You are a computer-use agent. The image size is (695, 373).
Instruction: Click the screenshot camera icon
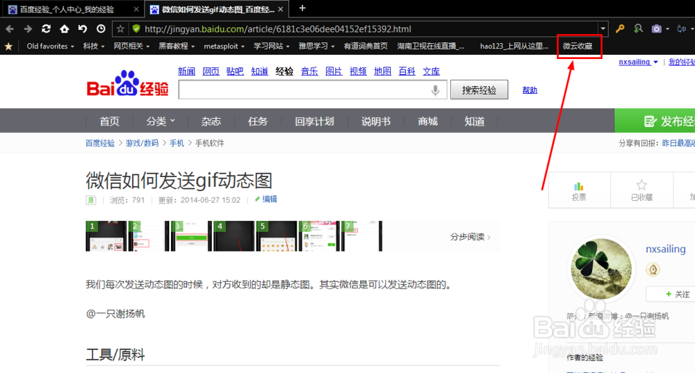[x=657, y=28]
